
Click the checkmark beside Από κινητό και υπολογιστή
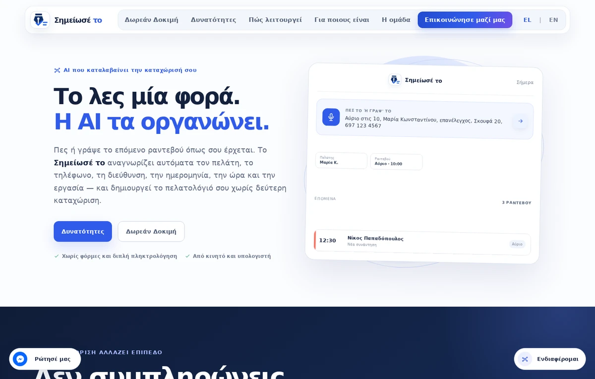pos(187,256)
